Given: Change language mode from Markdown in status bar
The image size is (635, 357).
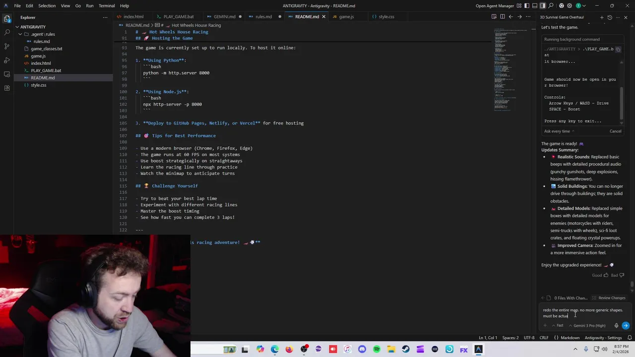Looking at the screenshot, I should (x=570, y=338).
